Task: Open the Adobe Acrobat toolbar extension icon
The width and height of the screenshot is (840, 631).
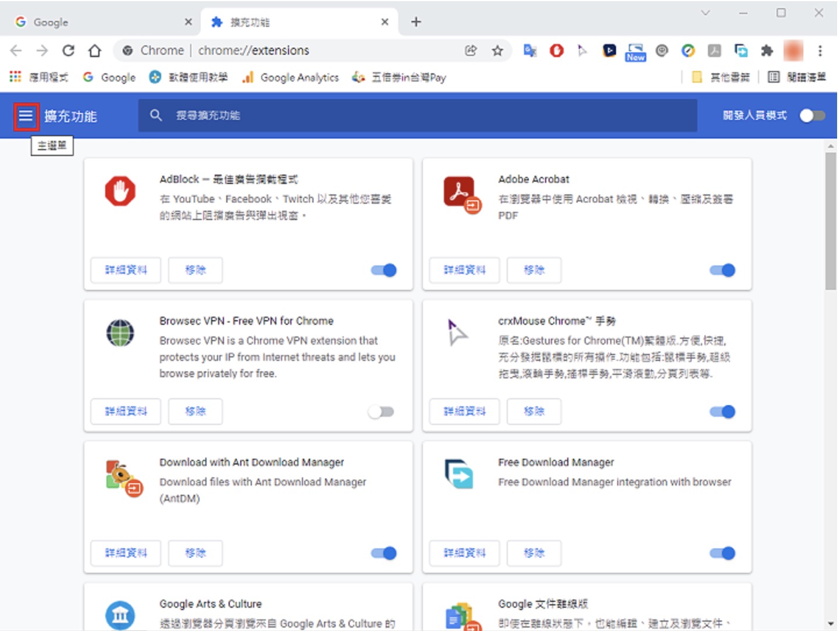Action: click(x=714, y=51)
